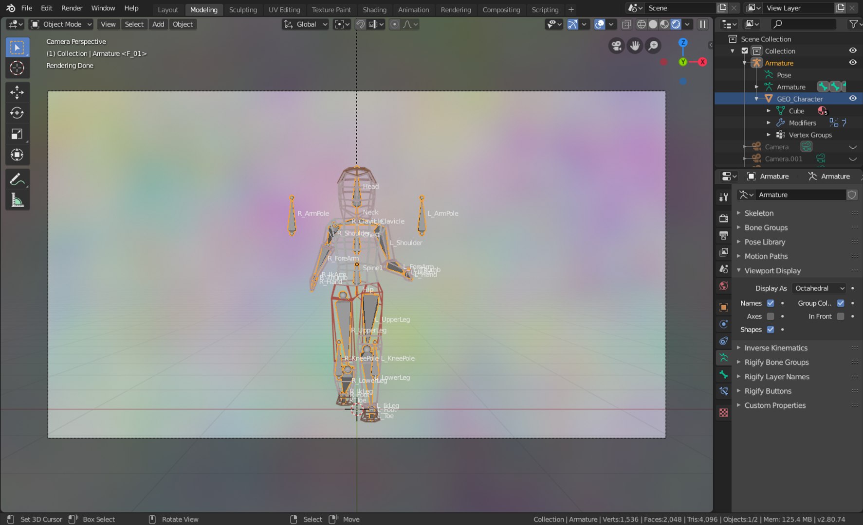Screen dimensions: 863x525
Task: Open the Add menu in viewport header
Action: click(x=158, y=24)
